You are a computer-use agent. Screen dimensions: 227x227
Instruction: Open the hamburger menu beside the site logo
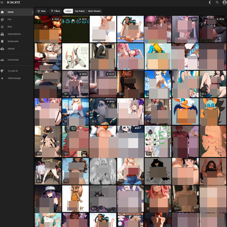tap(2, 2)
